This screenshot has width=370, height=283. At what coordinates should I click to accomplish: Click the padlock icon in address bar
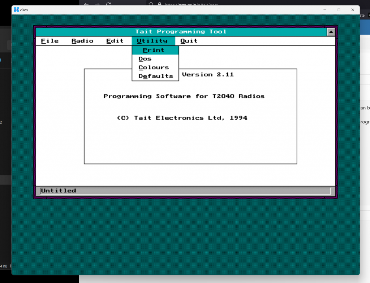point(159,5)
